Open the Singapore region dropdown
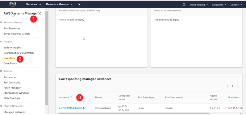The width and height of the screenshot is (246, 115). tap(219, 5)
